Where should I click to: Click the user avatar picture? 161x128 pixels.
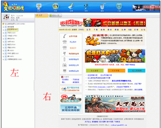click(6, 17)
